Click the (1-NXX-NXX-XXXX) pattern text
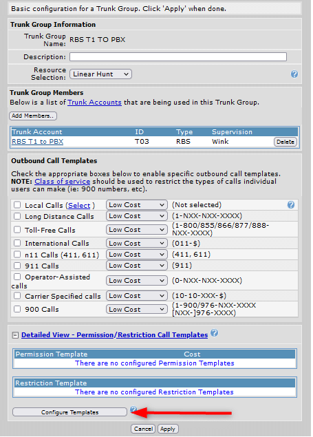The image size is (313, 437). click(207, 216)
